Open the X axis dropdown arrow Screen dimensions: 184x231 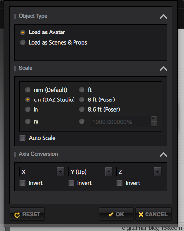[61, 172]
